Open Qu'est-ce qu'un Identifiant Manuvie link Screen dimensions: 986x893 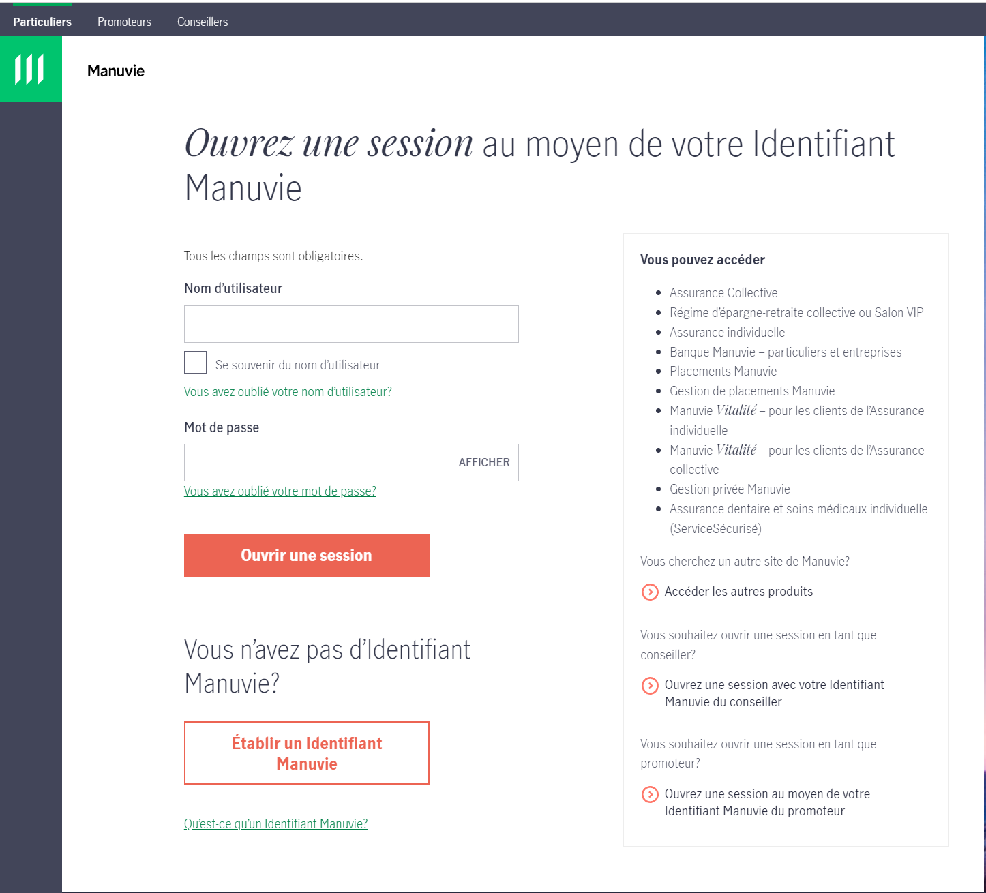click(x=275, y=824)
